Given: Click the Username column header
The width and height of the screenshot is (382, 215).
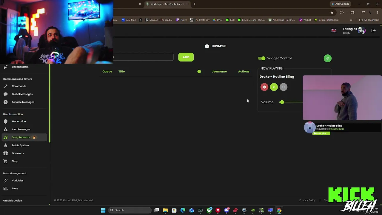Looking at the screenshot, I should point(219,71).
